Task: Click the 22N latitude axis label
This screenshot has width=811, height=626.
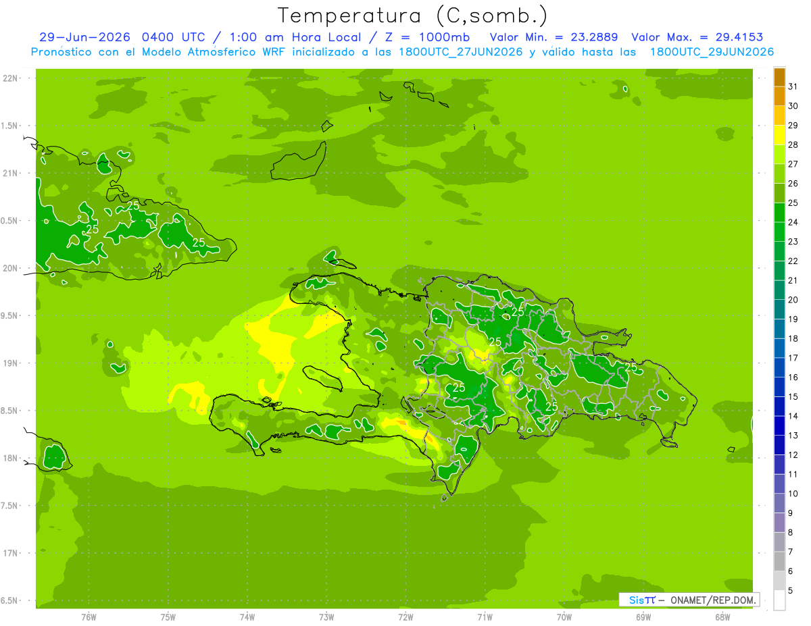Action: pos(11,78)
